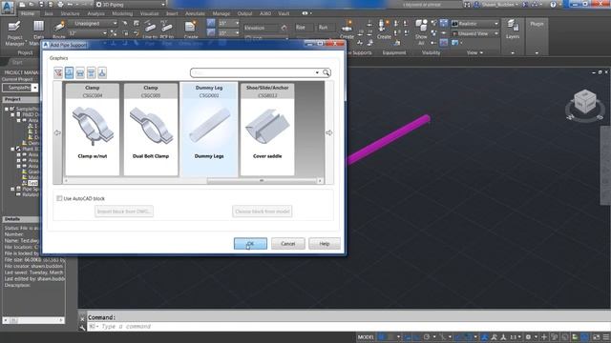Viewport: 611px width, 343px height.
Task: Select the Cover saddle support thumbnail
Action: click(267, 130)
